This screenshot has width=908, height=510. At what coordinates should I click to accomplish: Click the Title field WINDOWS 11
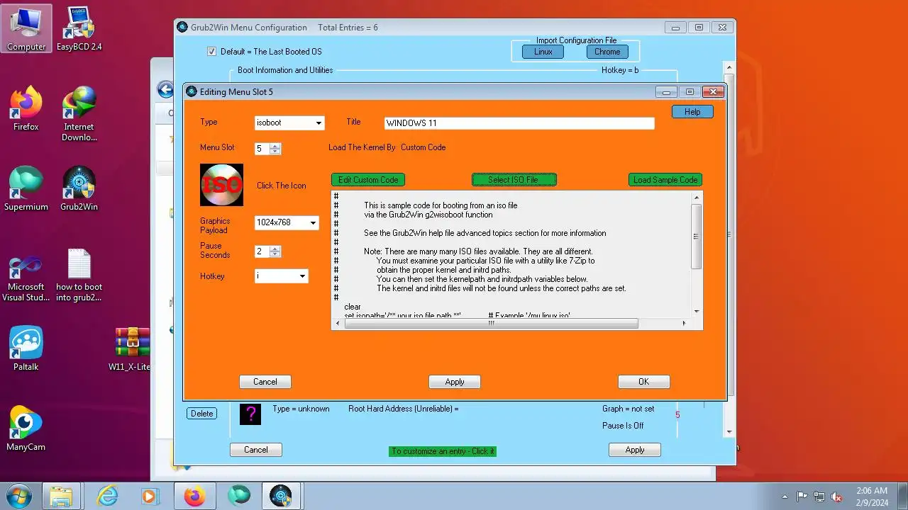[519, 123]
